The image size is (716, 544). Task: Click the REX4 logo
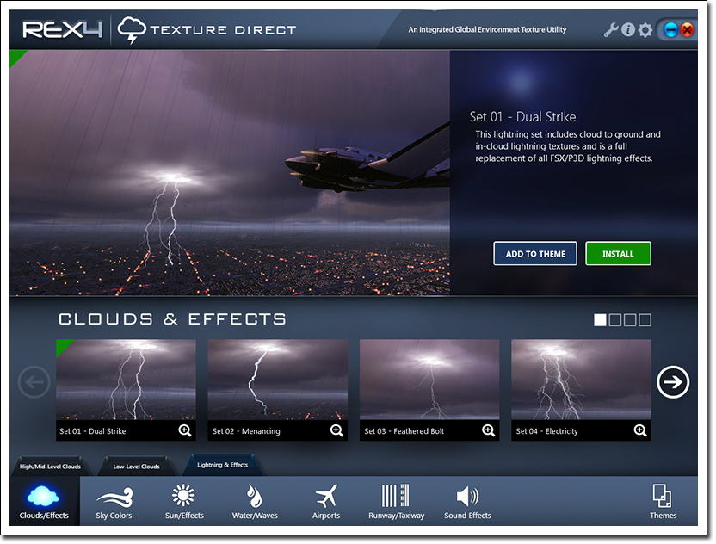(63, 30)
